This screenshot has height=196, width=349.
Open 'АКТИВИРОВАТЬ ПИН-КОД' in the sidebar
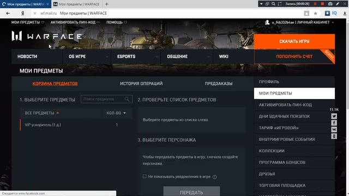click(294, 105)
